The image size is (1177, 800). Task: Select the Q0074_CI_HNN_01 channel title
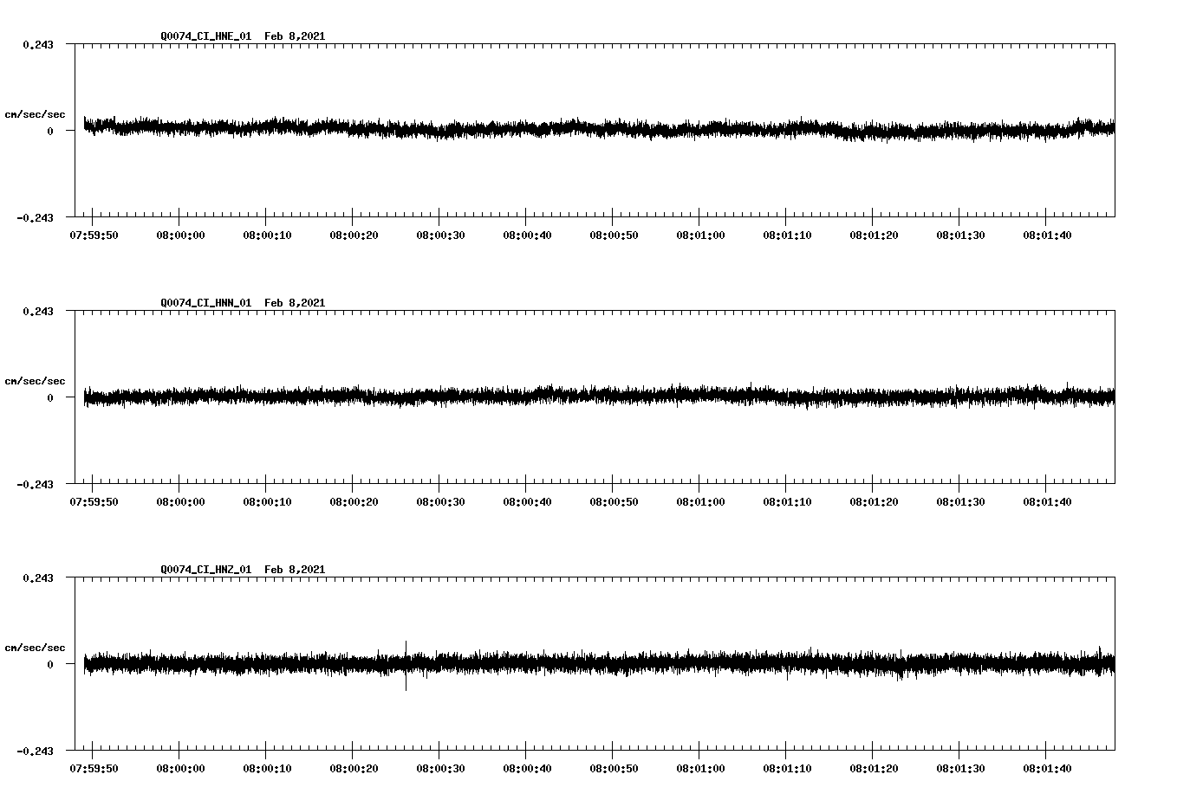pyautogui.click(x=205, y=302)
